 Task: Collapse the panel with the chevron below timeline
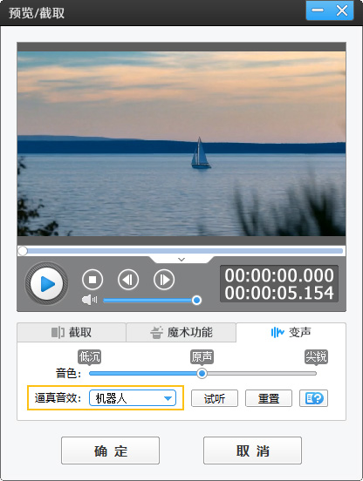(181, 260)
